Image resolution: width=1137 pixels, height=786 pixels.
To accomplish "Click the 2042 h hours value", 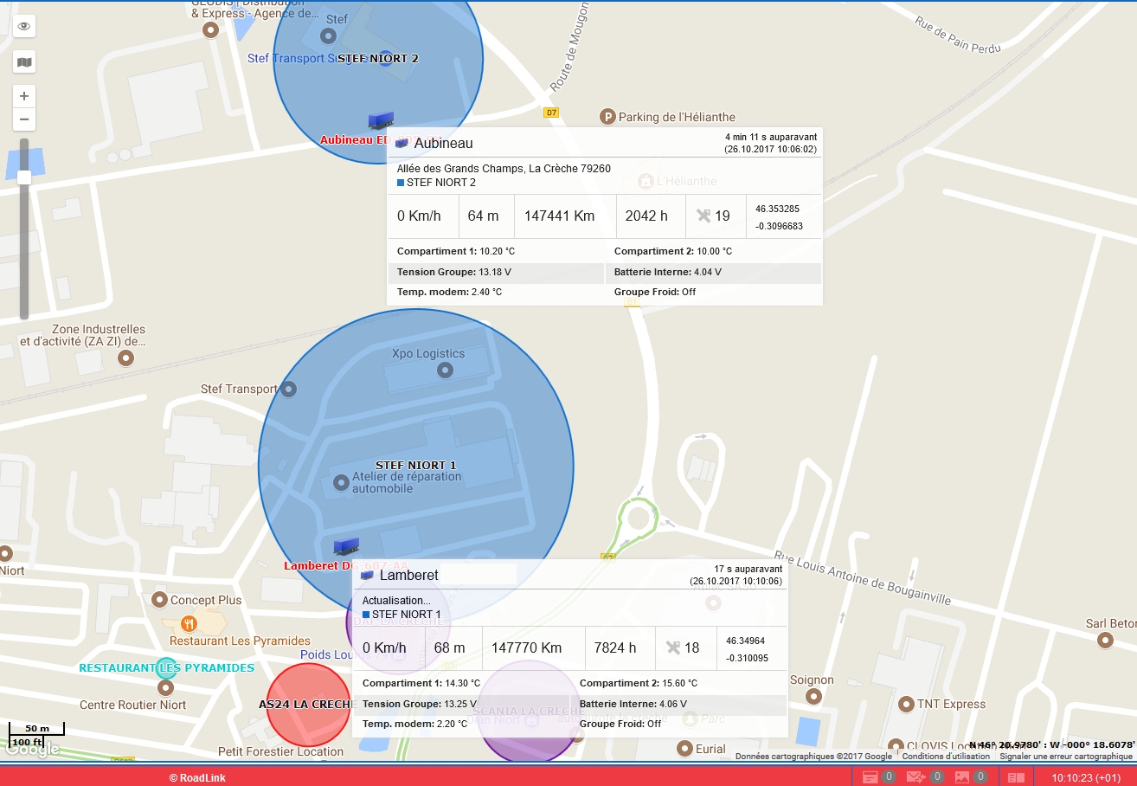I will coord(646,216).
